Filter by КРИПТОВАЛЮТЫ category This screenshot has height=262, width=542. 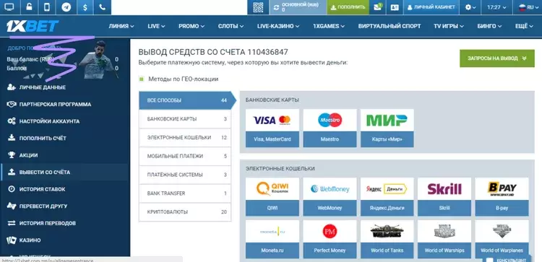click(185, 212)
